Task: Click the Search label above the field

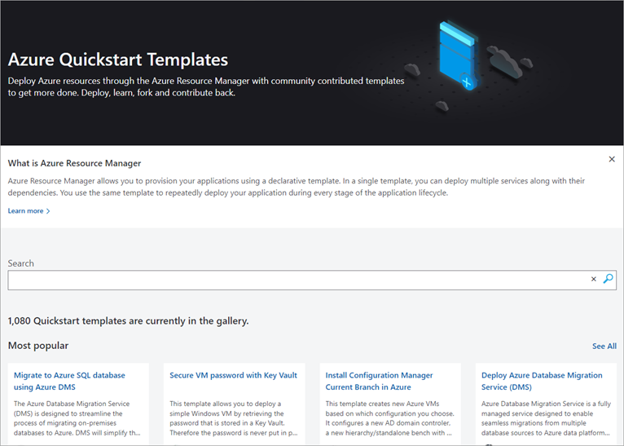Action: pos(20,263)
